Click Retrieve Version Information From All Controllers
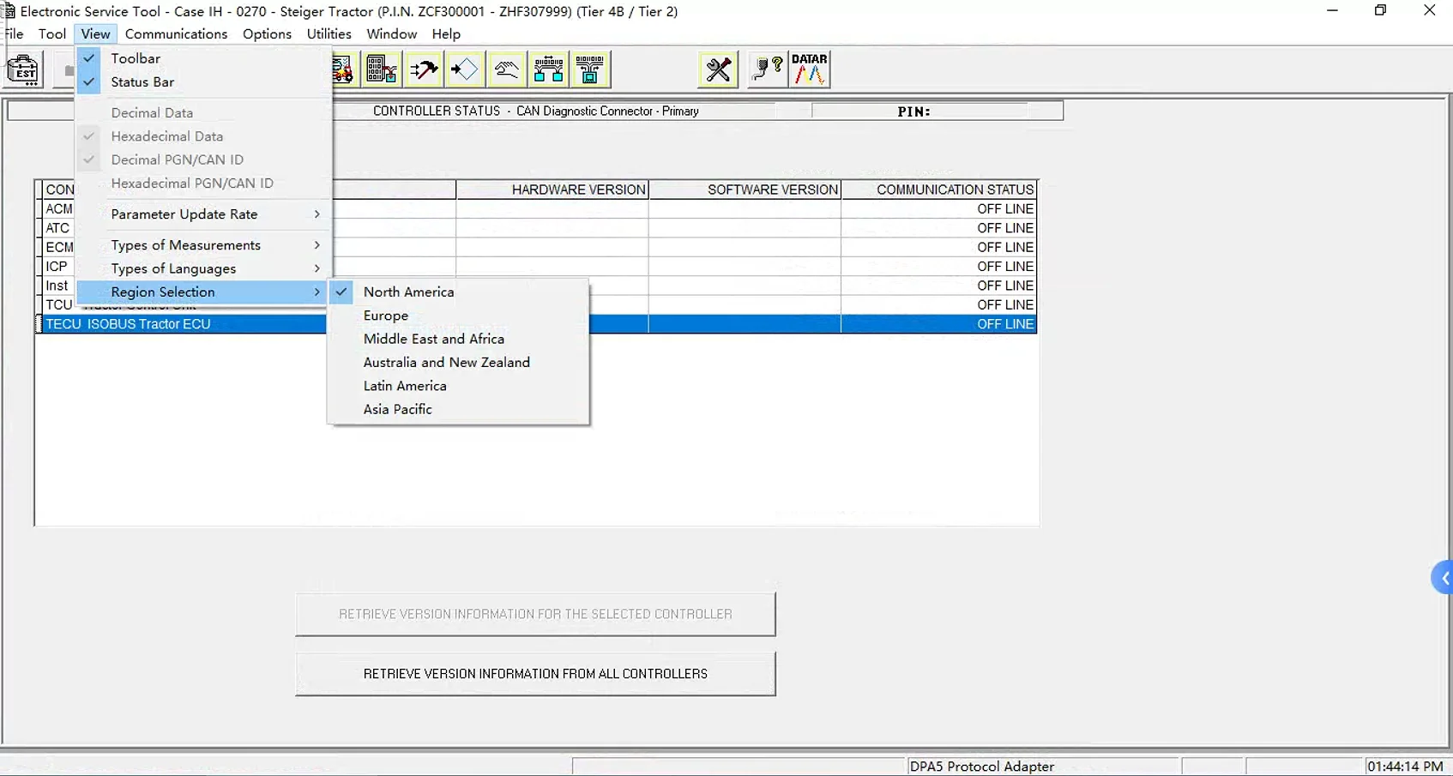 pos(535,674)
